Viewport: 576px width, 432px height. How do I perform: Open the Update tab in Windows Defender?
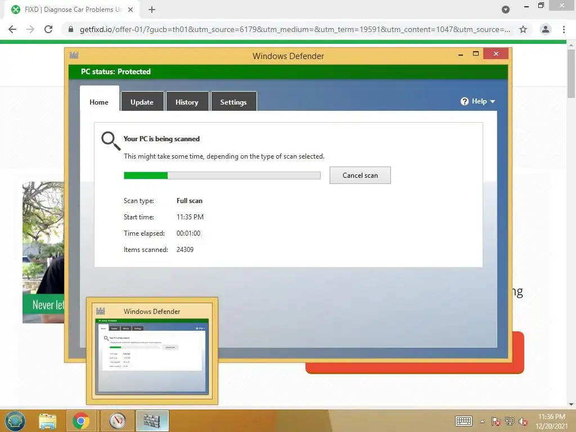[x=142, y=102]
